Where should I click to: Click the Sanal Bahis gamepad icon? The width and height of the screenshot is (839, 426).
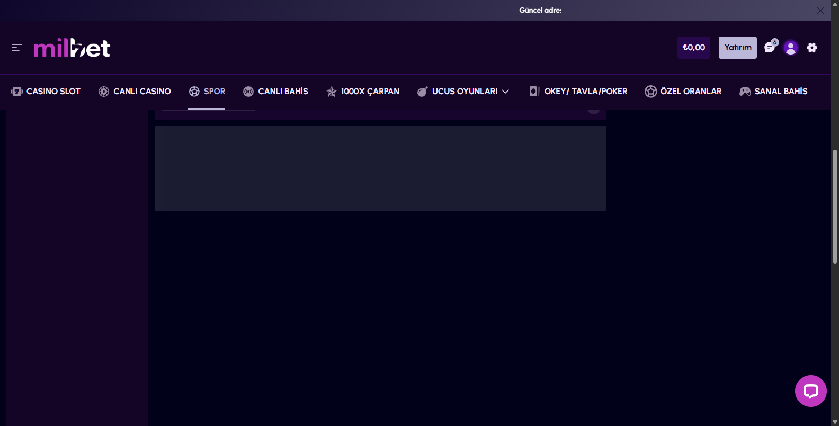pyautogui.click(x=745, y=92)
